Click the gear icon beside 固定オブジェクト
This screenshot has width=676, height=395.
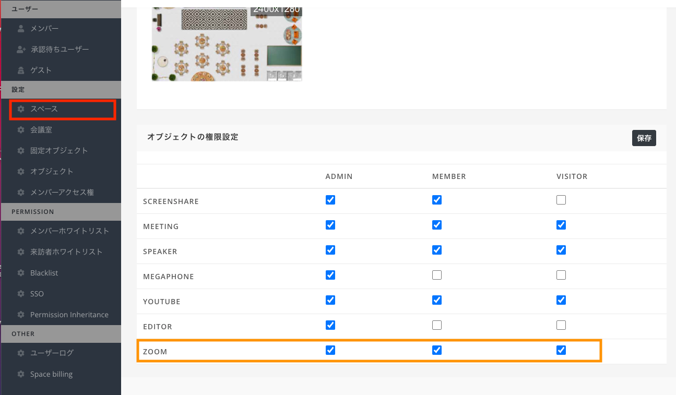(21, 150)
